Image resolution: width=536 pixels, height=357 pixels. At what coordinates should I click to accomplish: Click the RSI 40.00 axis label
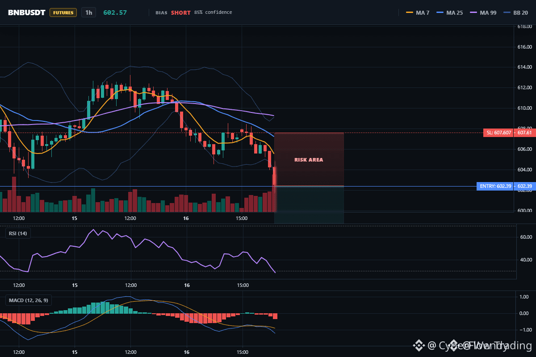pyautogui.click(x=526, y=260)
